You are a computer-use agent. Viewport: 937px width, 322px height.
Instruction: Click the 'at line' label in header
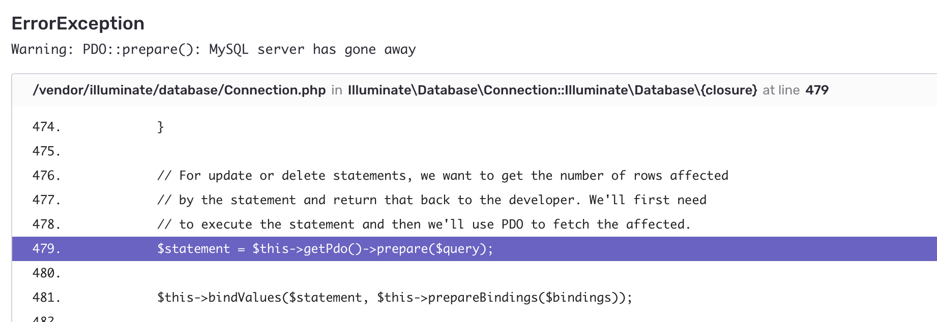tap(781, 90)
